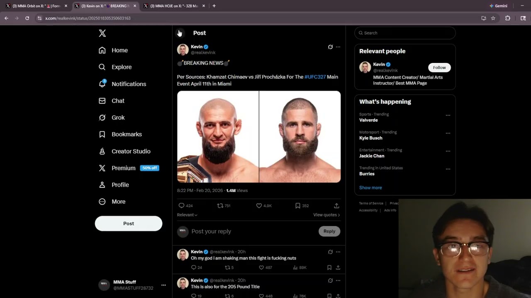
Task: Open the Jiří Procházka photo
Action: (300, 137)
